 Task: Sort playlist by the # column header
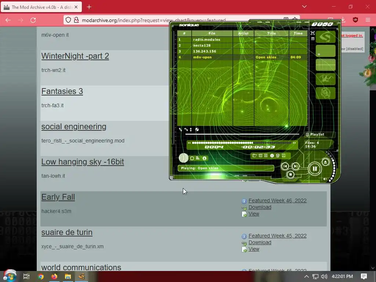point(184,33)
